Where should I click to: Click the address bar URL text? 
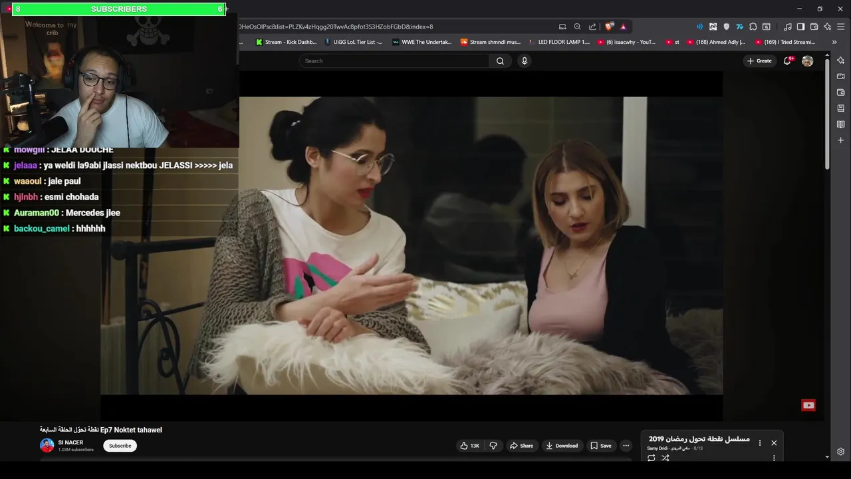tap(336, 27)
